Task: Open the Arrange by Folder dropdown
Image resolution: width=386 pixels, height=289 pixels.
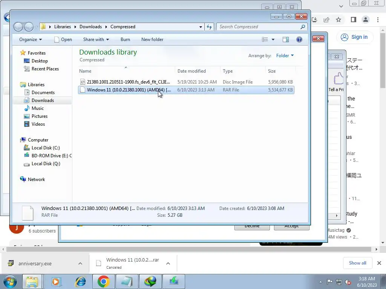Action: [285, 56]
